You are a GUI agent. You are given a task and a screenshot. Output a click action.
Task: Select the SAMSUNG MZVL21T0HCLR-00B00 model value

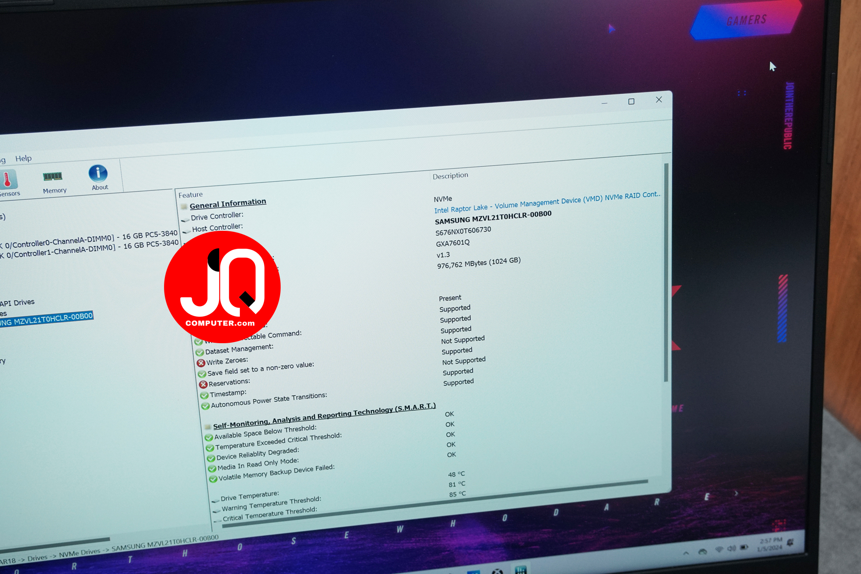click(x=493, y=217)
